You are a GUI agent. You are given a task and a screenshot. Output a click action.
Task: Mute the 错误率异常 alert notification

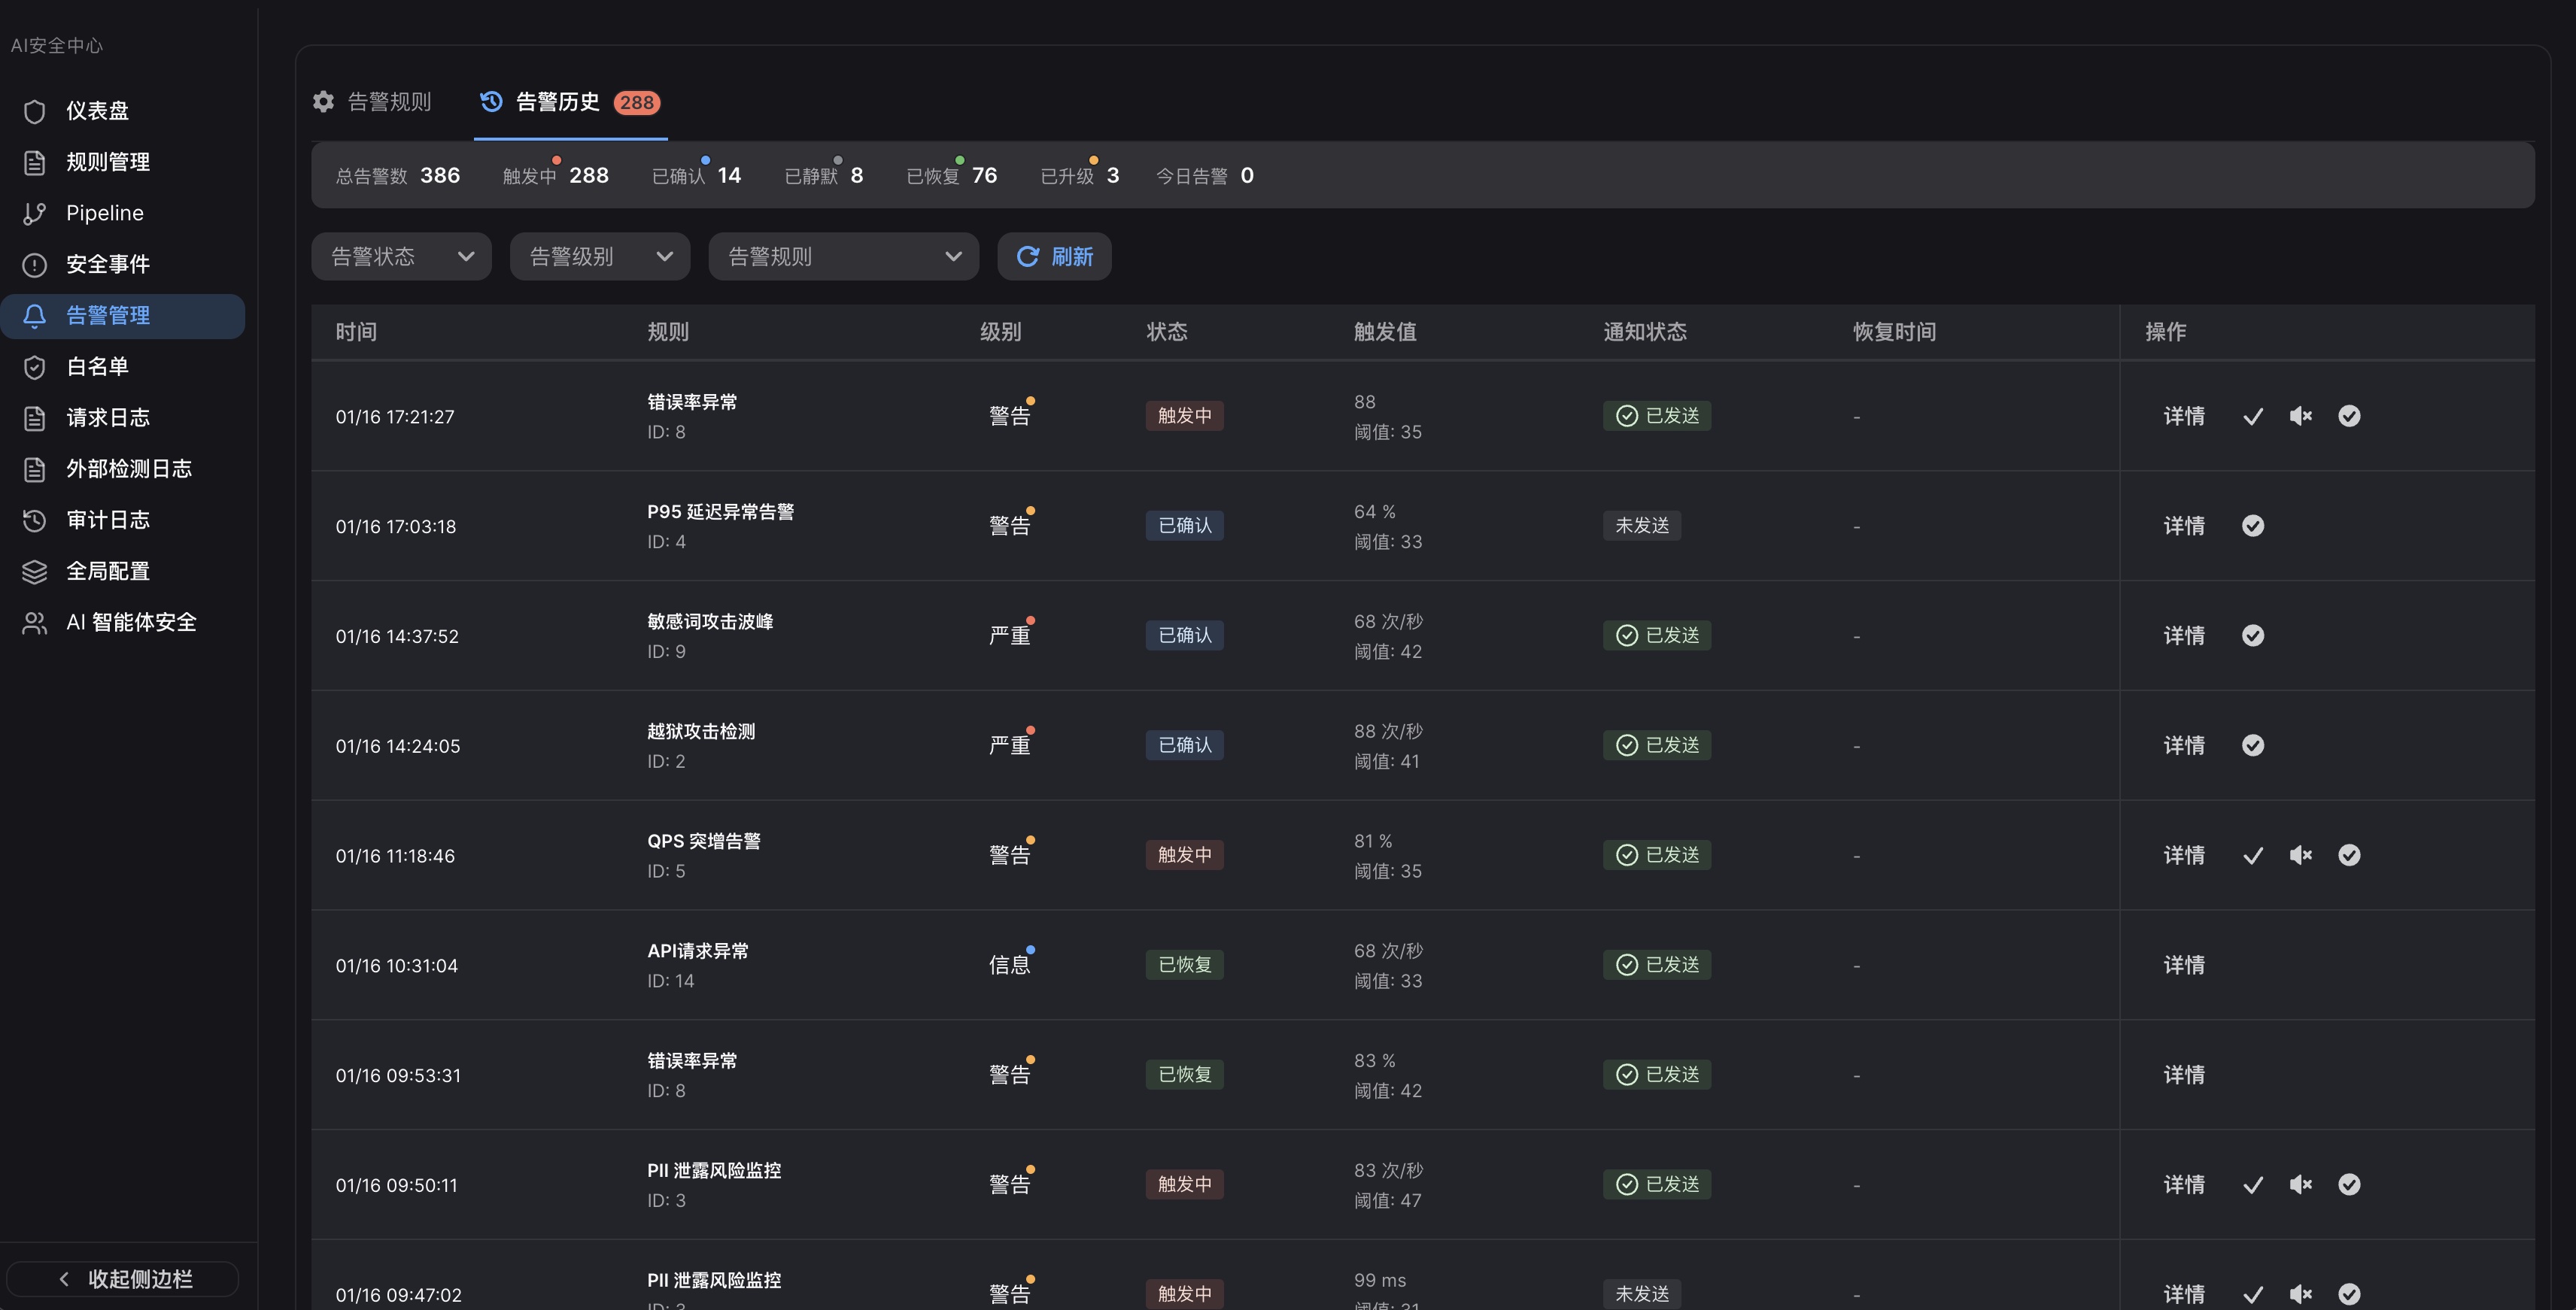(2301, 417)
